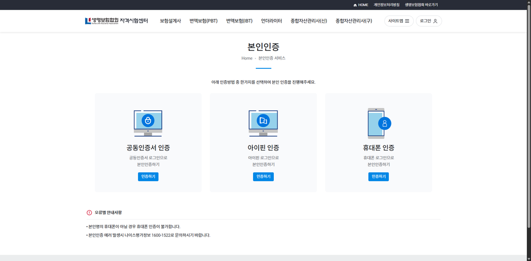The image size is (531, 261).
Task: Click the notice mentioning 1600-1522
Action: (x=148, y=235)
